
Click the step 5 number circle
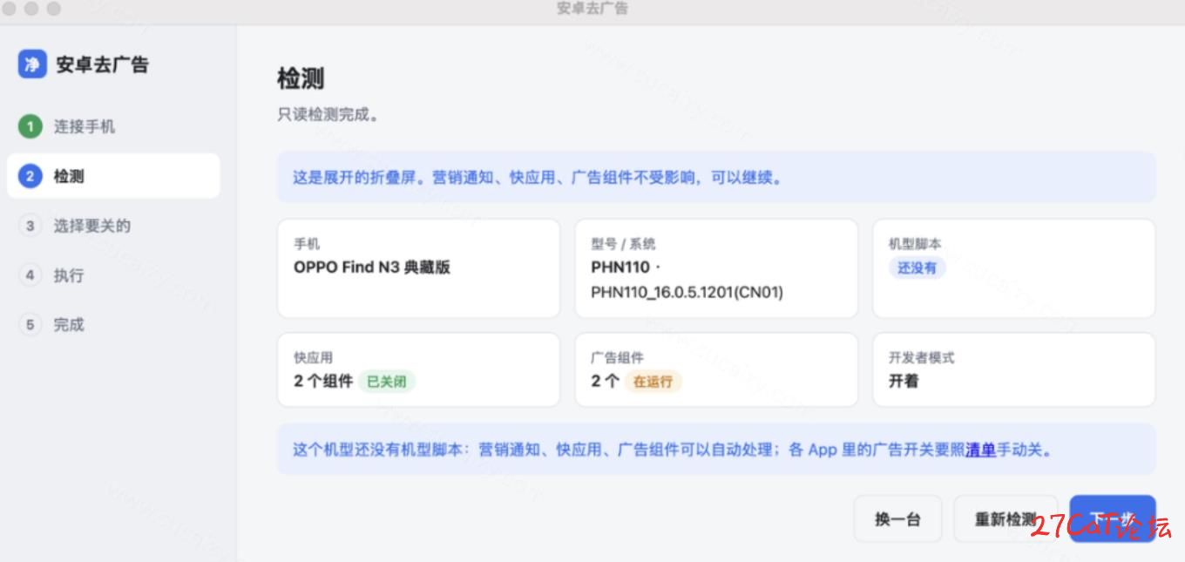[x=30, y=325]
